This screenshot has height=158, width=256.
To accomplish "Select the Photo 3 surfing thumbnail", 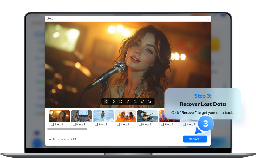I will 104,116.
